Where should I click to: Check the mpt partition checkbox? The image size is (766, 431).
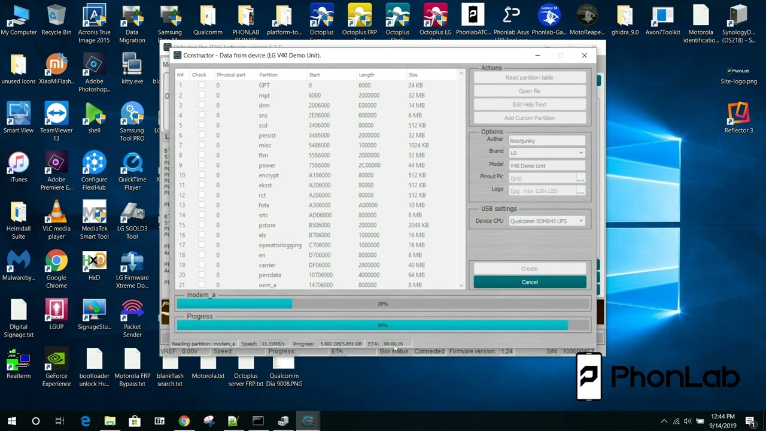[x=201, y=95]
